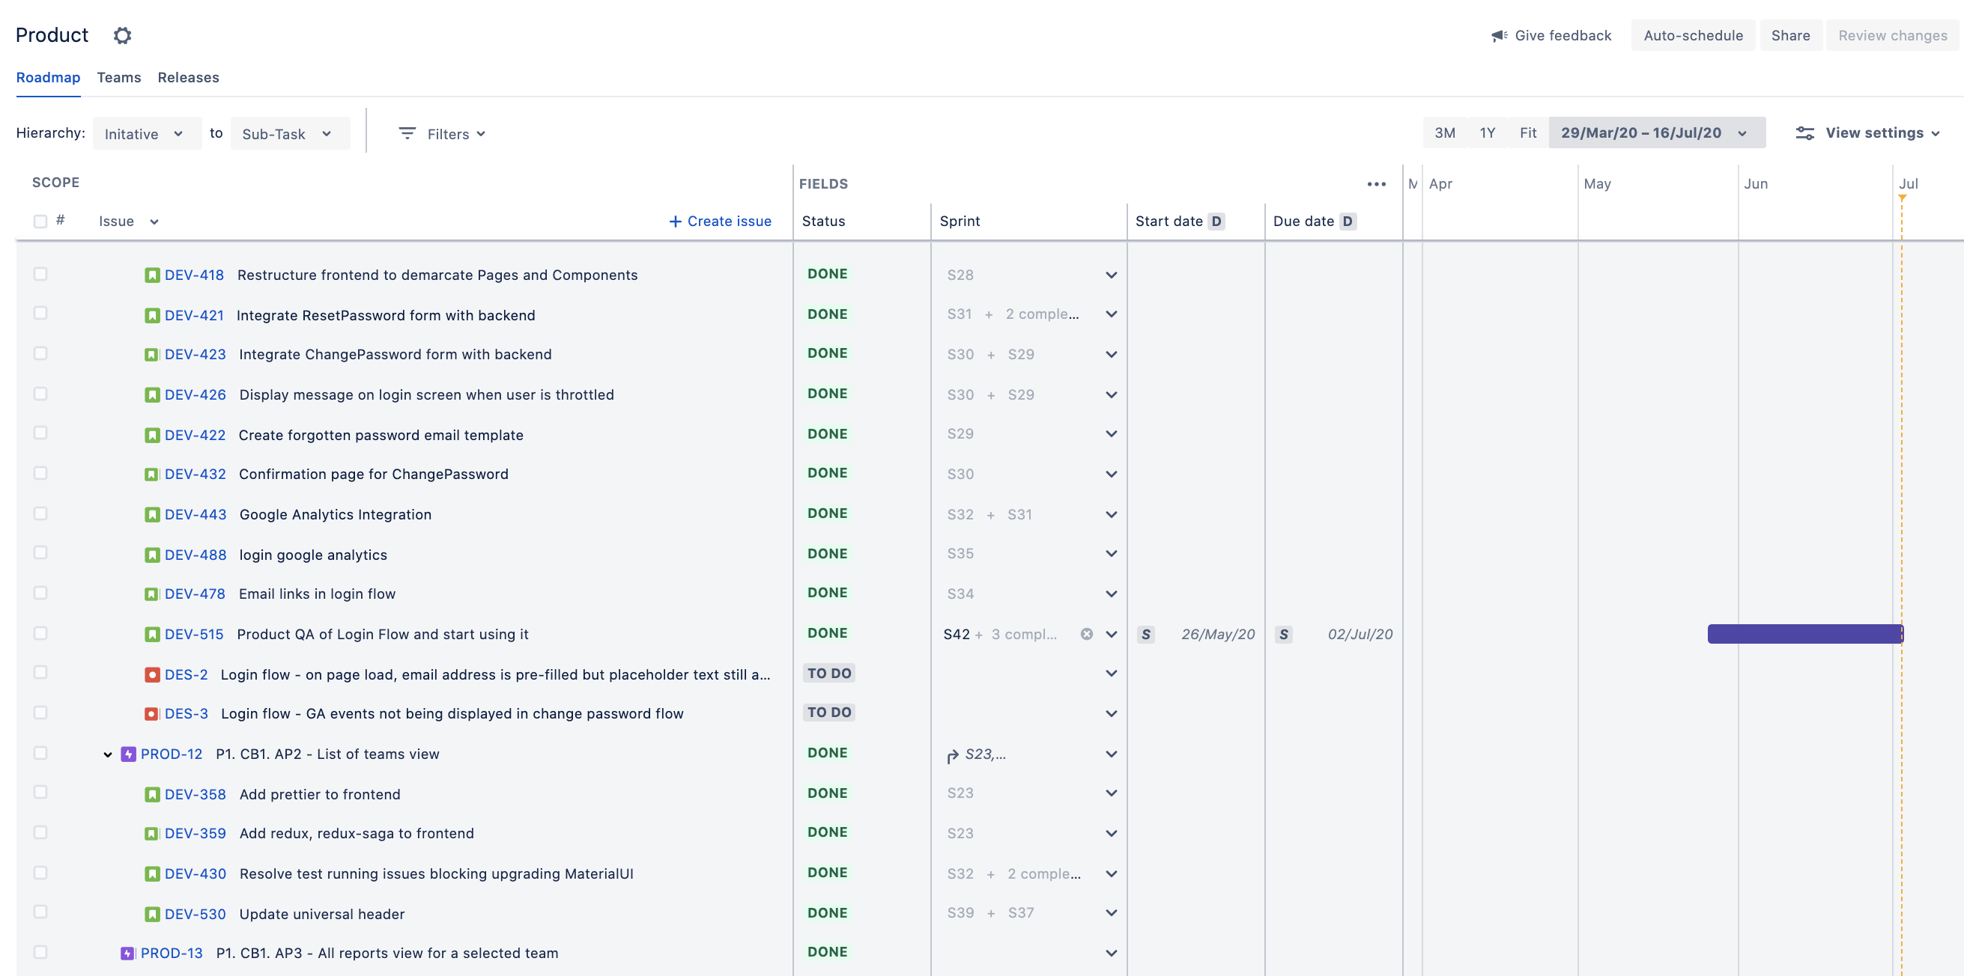Click the Start date D badge
The image size is (1964, 976).
point(1216,221)
